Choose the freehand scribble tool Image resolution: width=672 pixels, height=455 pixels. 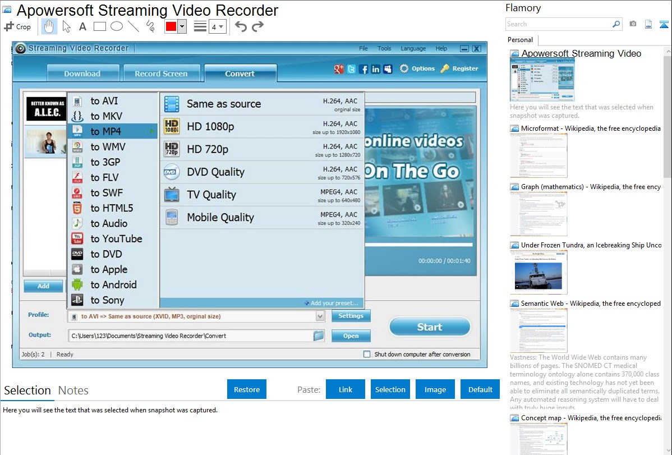click(x=150, y=26)
